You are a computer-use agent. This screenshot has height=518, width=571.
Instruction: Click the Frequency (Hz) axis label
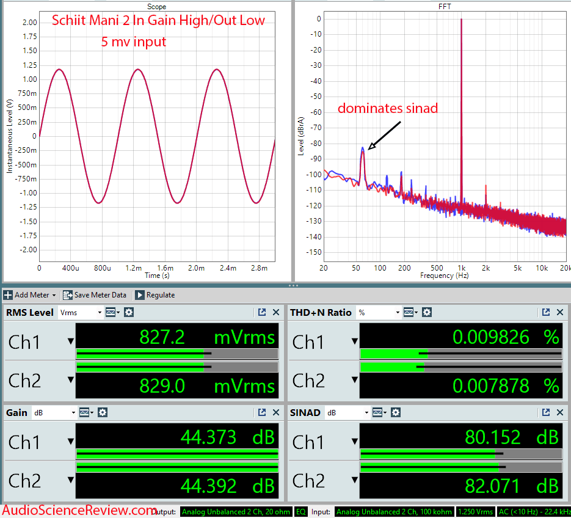click(444, 275)
